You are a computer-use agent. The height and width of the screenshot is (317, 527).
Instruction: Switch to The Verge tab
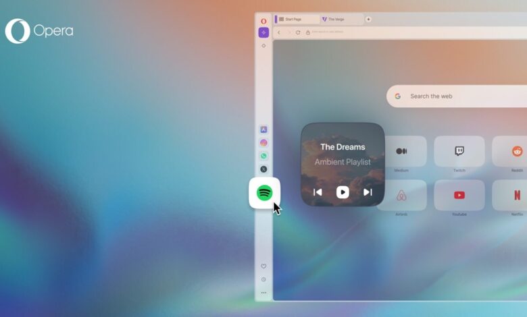click(x=341, y=19)
